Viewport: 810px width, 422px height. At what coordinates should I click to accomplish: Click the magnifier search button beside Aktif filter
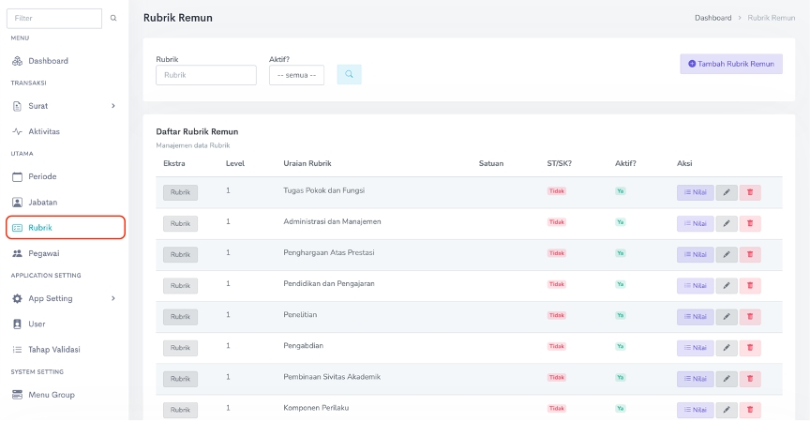(x=349, y=74)
